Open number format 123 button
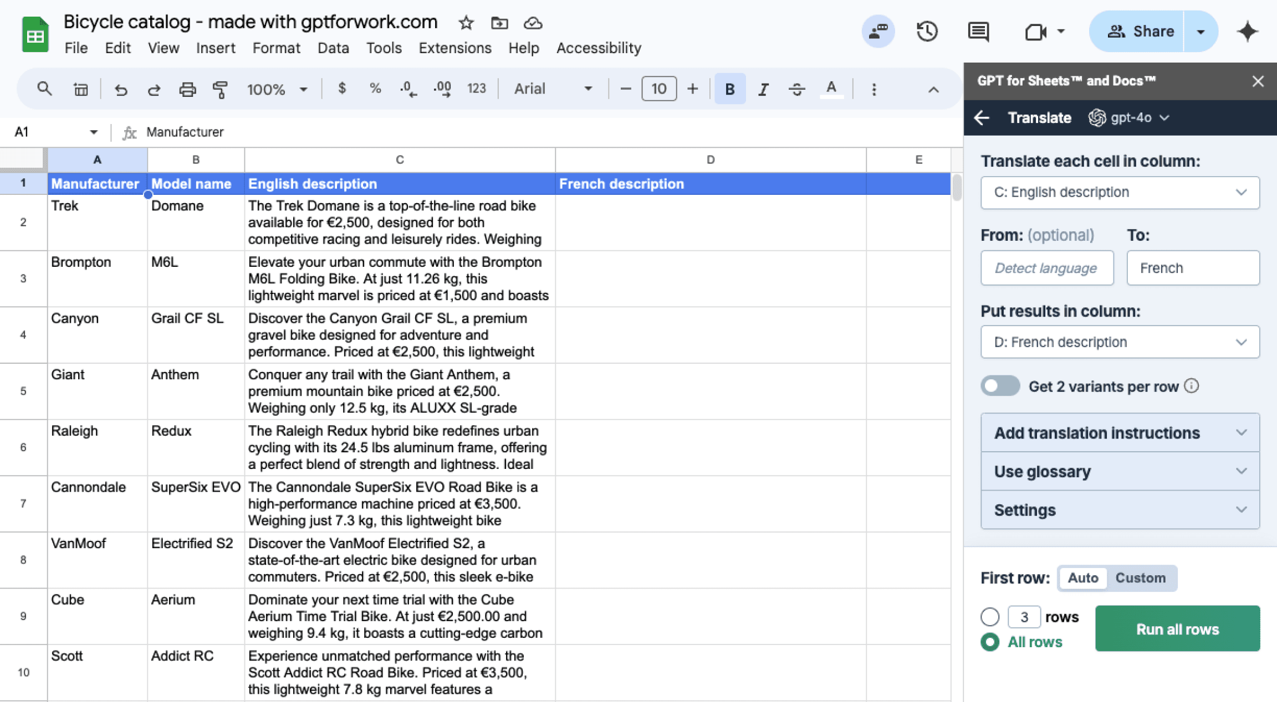This screenshot has height=702, width=1277. pyautogui.click(x=476, y=89)
